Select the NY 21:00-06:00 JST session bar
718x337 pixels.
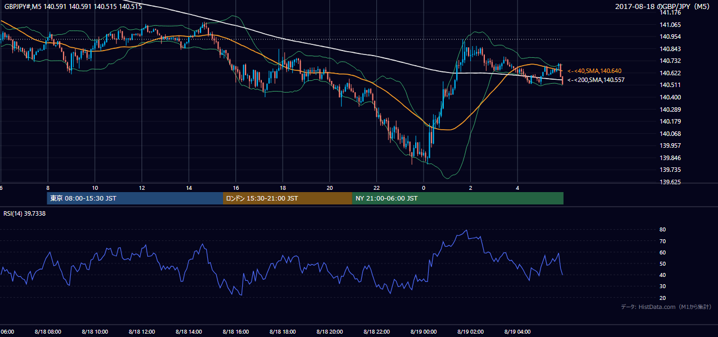(458, 198)
